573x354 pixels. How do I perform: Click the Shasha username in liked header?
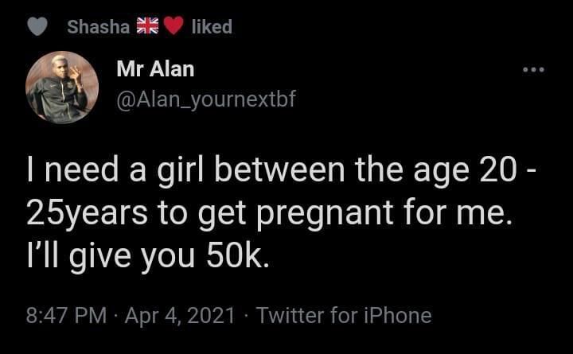click(98, 26)
